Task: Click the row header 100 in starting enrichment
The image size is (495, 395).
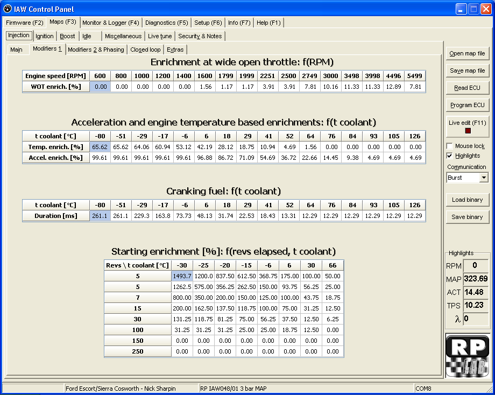Action: [x=138, y=330]
